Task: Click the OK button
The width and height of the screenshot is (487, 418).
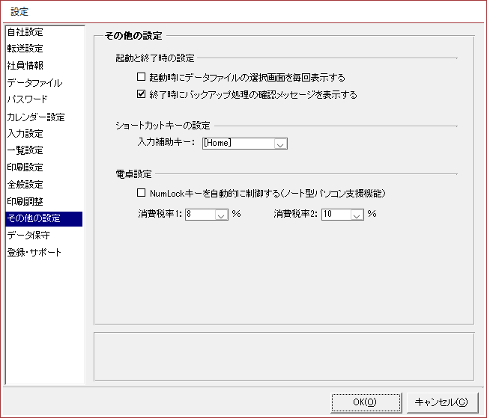Action: coord(366,402)
